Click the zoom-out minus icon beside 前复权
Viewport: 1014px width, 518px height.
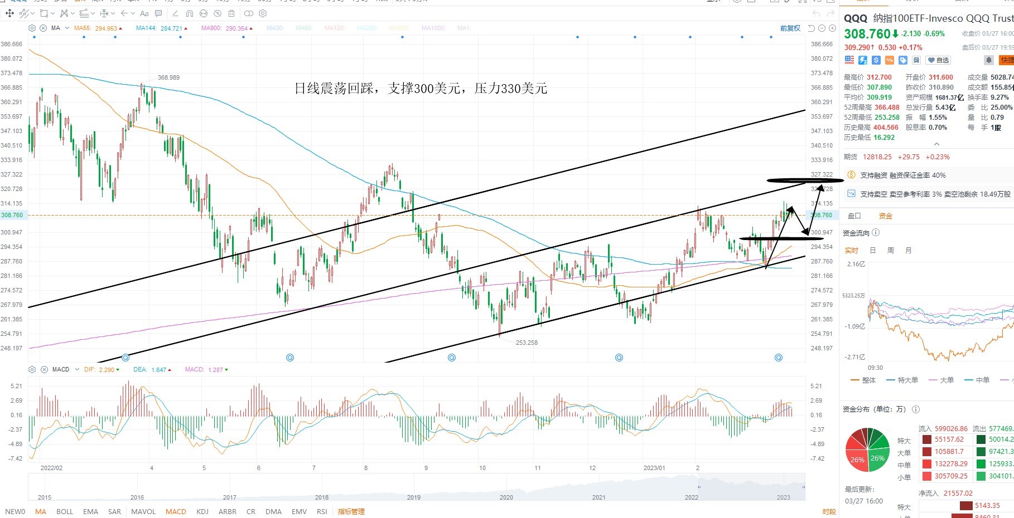point(822,28)
